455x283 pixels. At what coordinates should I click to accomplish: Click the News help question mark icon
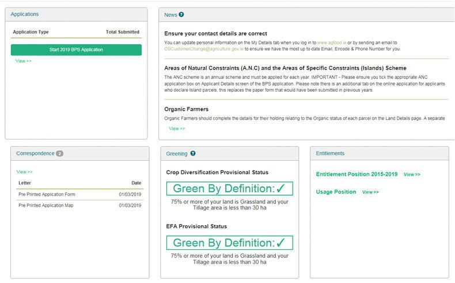coord(181,14)
